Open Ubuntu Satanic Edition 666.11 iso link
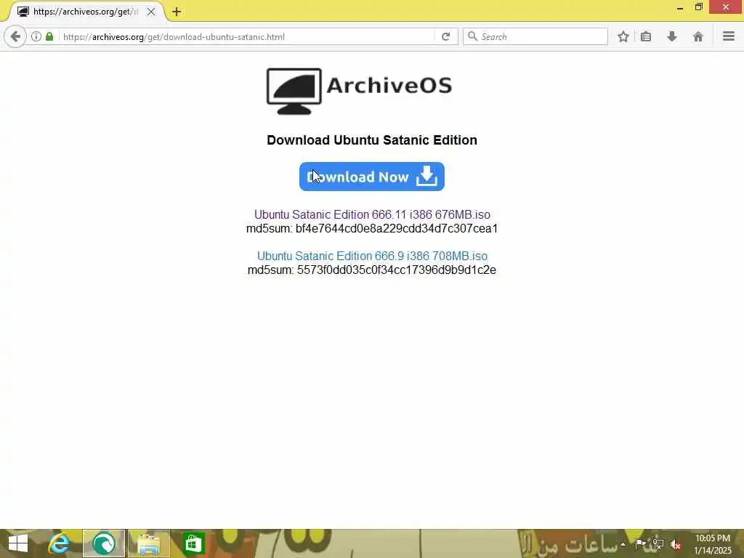Image resolution: width=744 pixels, height=558 pixels. click(372, 214)
